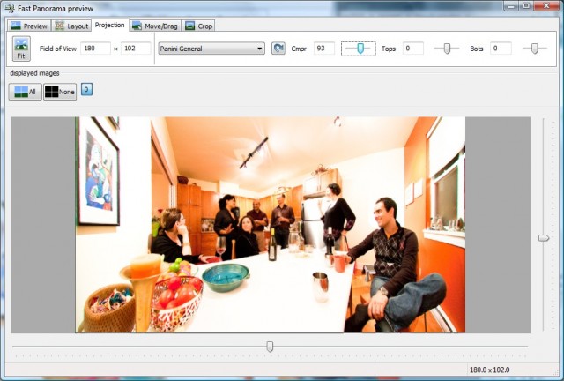
Task: Open the Crop tab
Action: 198,26
